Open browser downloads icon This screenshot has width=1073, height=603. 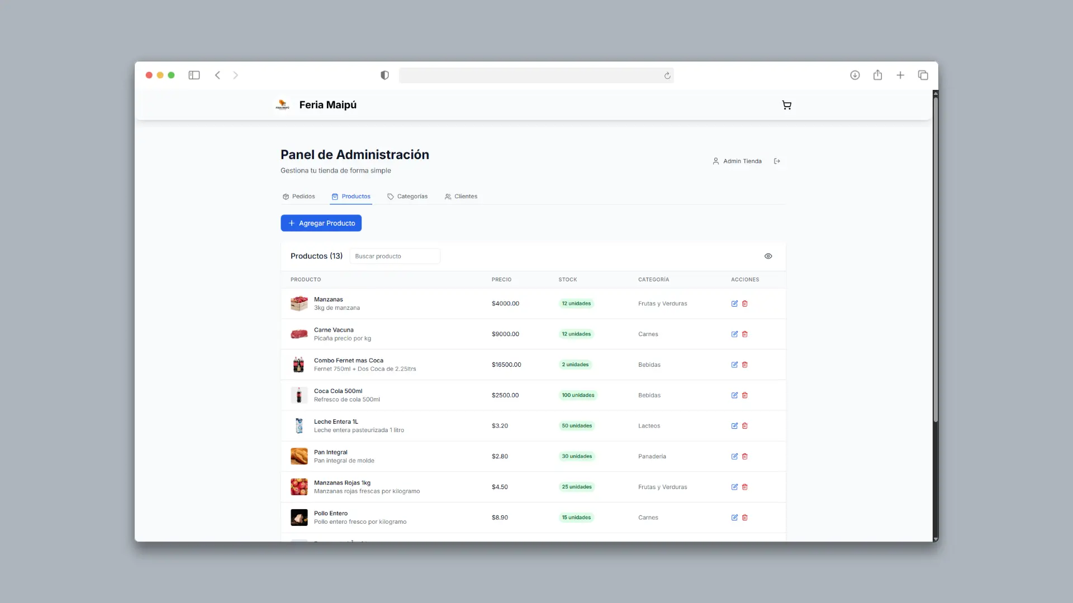pos(855,75)
